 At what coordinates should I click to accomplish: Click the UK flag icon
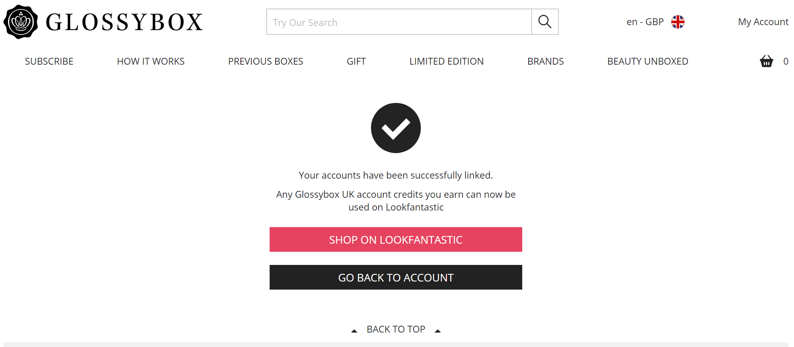pos(678,22)
